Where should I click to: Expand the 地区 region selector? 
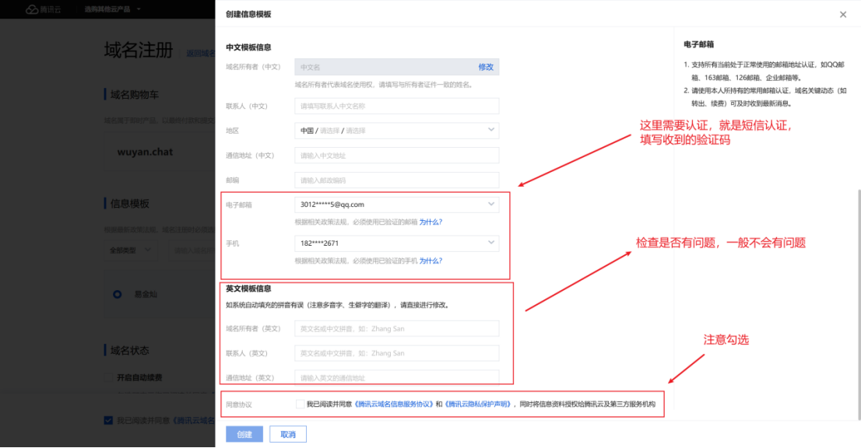(396, 131)
